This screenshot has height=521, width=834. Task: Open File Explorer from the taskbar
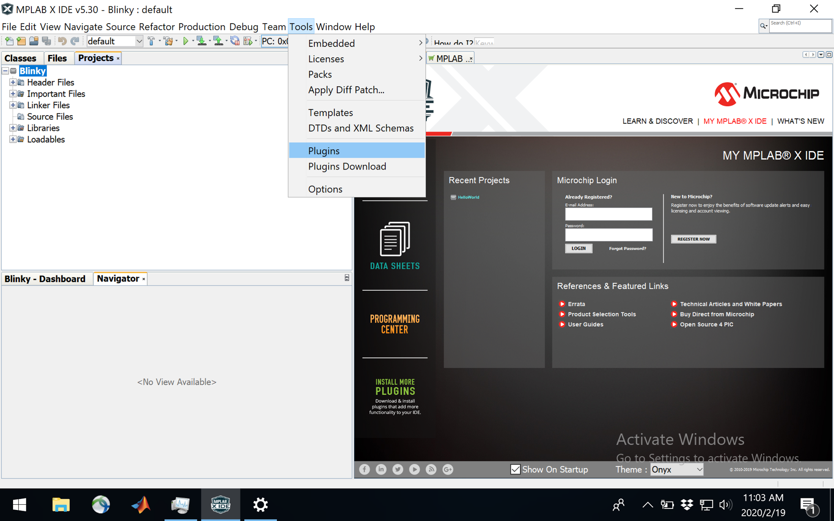point(61,505)
